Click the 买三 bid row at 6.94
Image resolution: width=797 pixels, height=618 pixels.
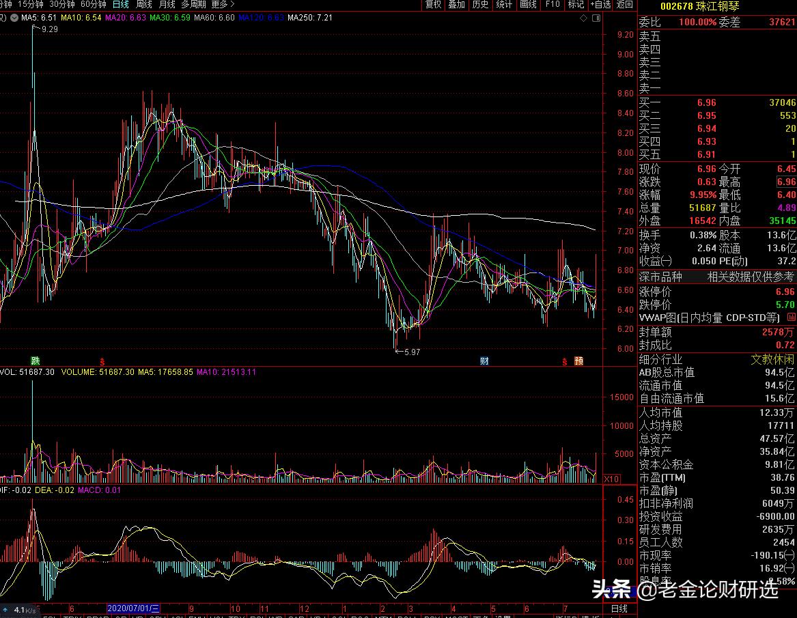click(717, 128)
